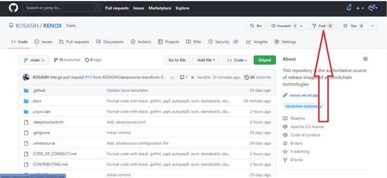Open the pages/api folder

click(41, 111)
